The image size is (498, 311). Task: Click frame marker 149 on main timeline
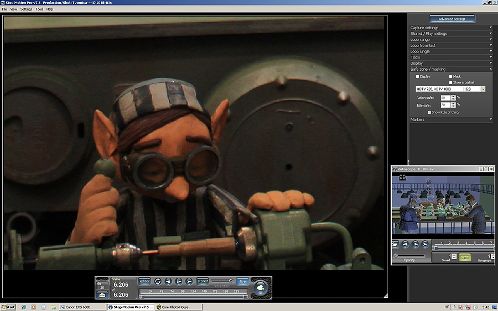[204, 291]
